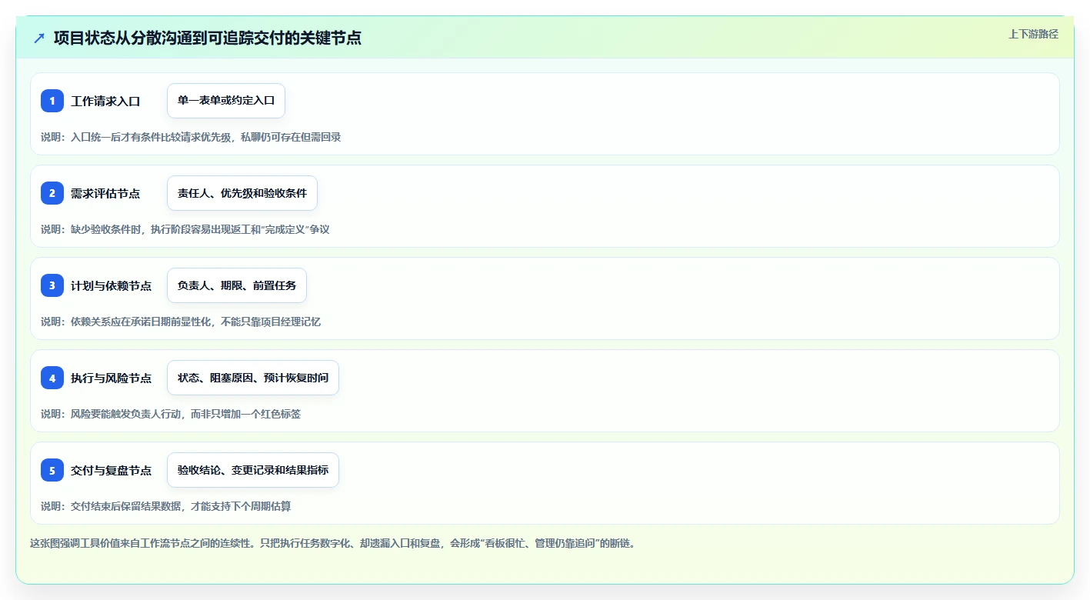Click the 计划与依赖节点 step title
The image size is (1090, 600).
[x=111, y=285]
